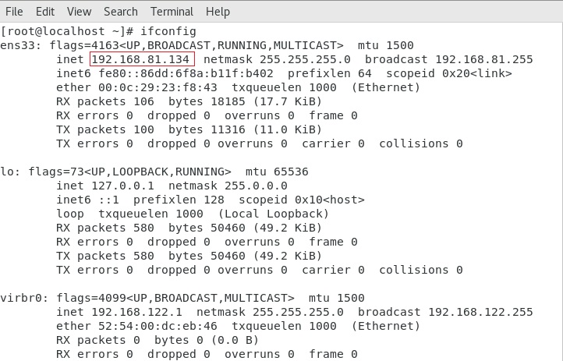Click the typed ifconfig command
This screenshot has width=563, height=361.
pyautogui.click(x=169, y=31)
